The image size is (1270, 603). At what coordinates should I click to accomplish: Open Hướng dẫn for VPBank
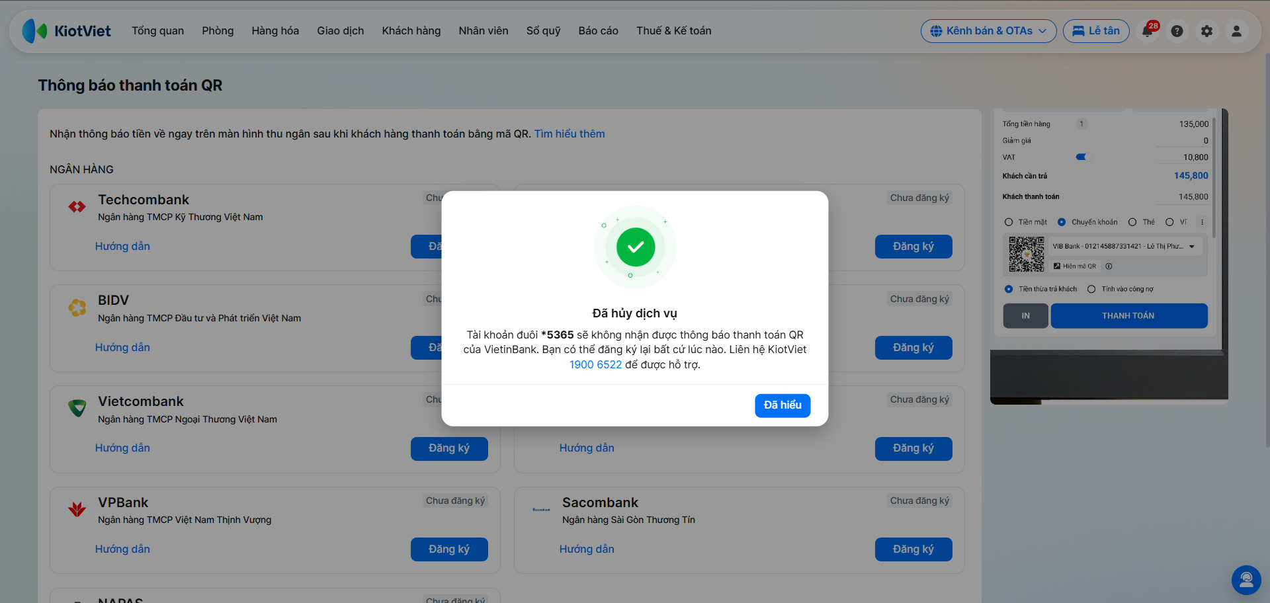[x=122, y=549]
